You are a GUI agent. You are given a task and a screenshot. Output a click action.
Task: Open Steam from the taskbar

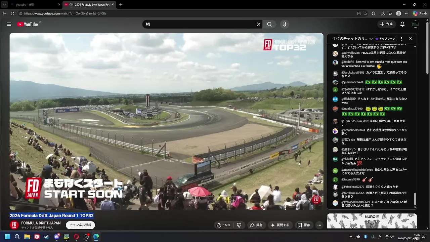click(x=47, y=237)
